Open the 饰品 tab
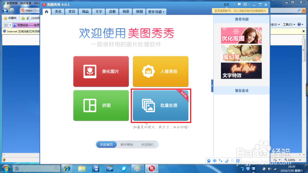This screenshot has height=173, width=308. pyautogui.click(x=85, y=12)
